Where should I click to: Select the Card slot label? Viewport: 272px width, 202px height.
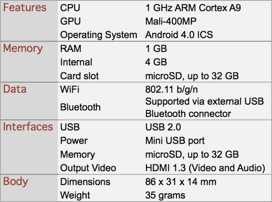coord(80,76)
